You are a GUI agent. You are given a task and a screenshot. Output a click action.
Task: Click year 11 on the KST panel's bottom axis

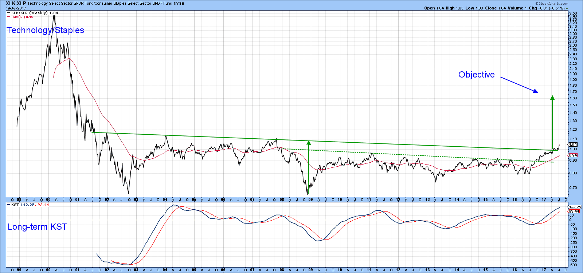coord(369,270)
